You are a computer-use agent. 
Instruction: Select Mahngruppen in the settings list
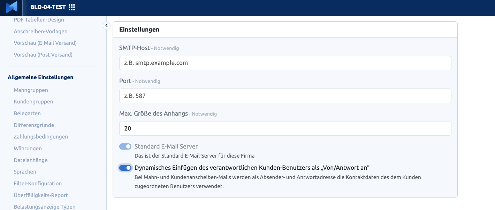(x=31, y=90)
